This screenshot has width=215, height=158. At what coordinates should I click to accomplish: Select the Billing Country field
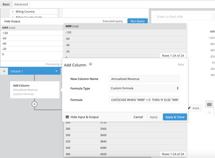click(x=34, y=12)
